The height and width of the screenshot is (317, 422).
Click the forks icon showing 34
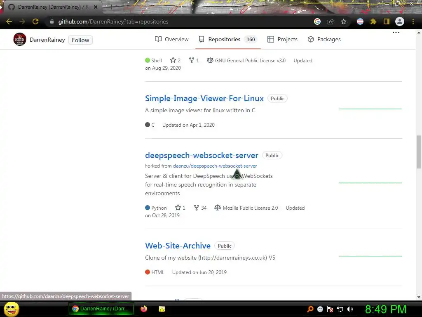tap(197, 208)
